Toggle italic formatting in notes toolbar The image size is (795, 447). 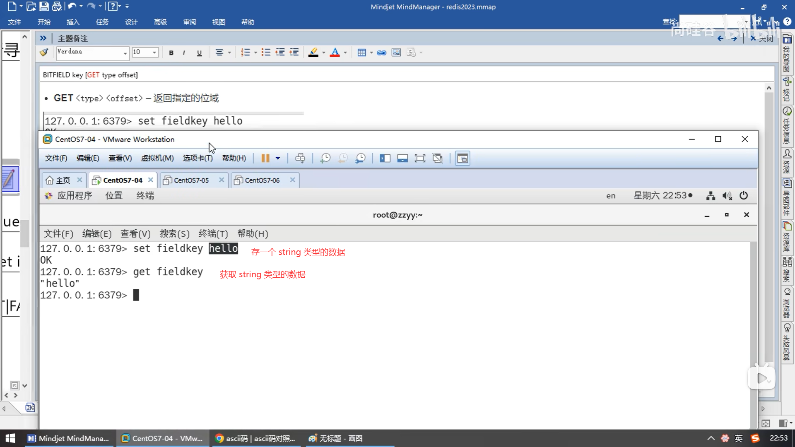[x=184, y=53]
